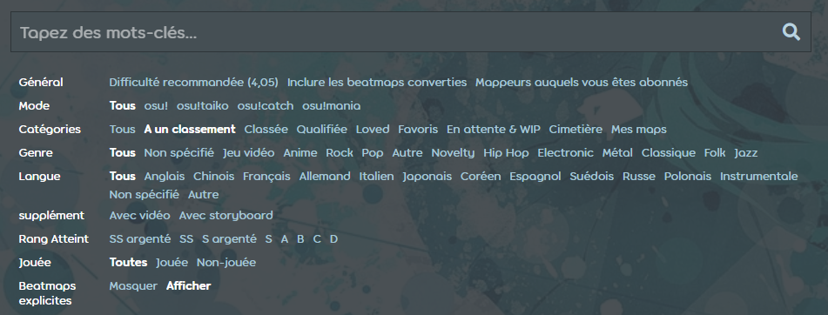The width and height of the screenshot is (828, 315).
Task: Select Electronic genre
Action: [566, 153]
